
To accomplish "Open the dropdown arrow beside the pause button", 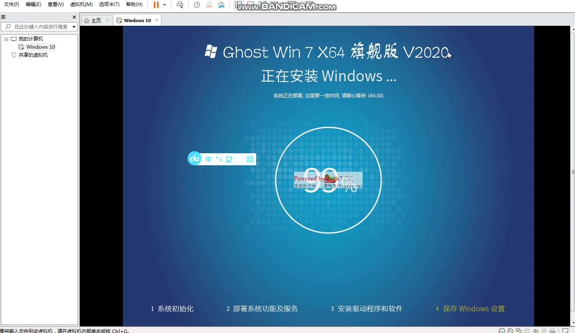I will (165, 5).
